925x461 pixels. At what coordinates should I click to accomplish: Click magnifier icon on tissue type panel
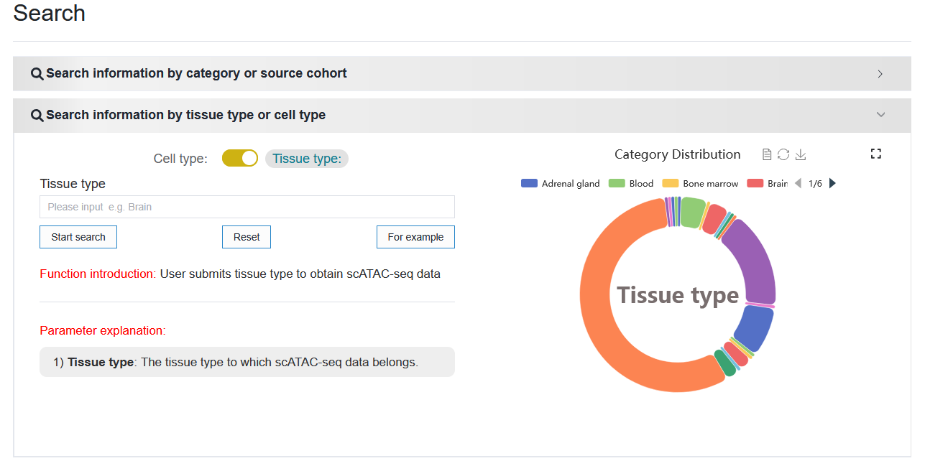[x=37, y=116]
